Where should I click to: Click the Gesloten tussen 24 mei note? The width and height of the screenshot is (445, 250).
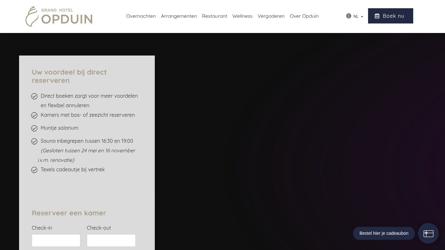(86, 155)
